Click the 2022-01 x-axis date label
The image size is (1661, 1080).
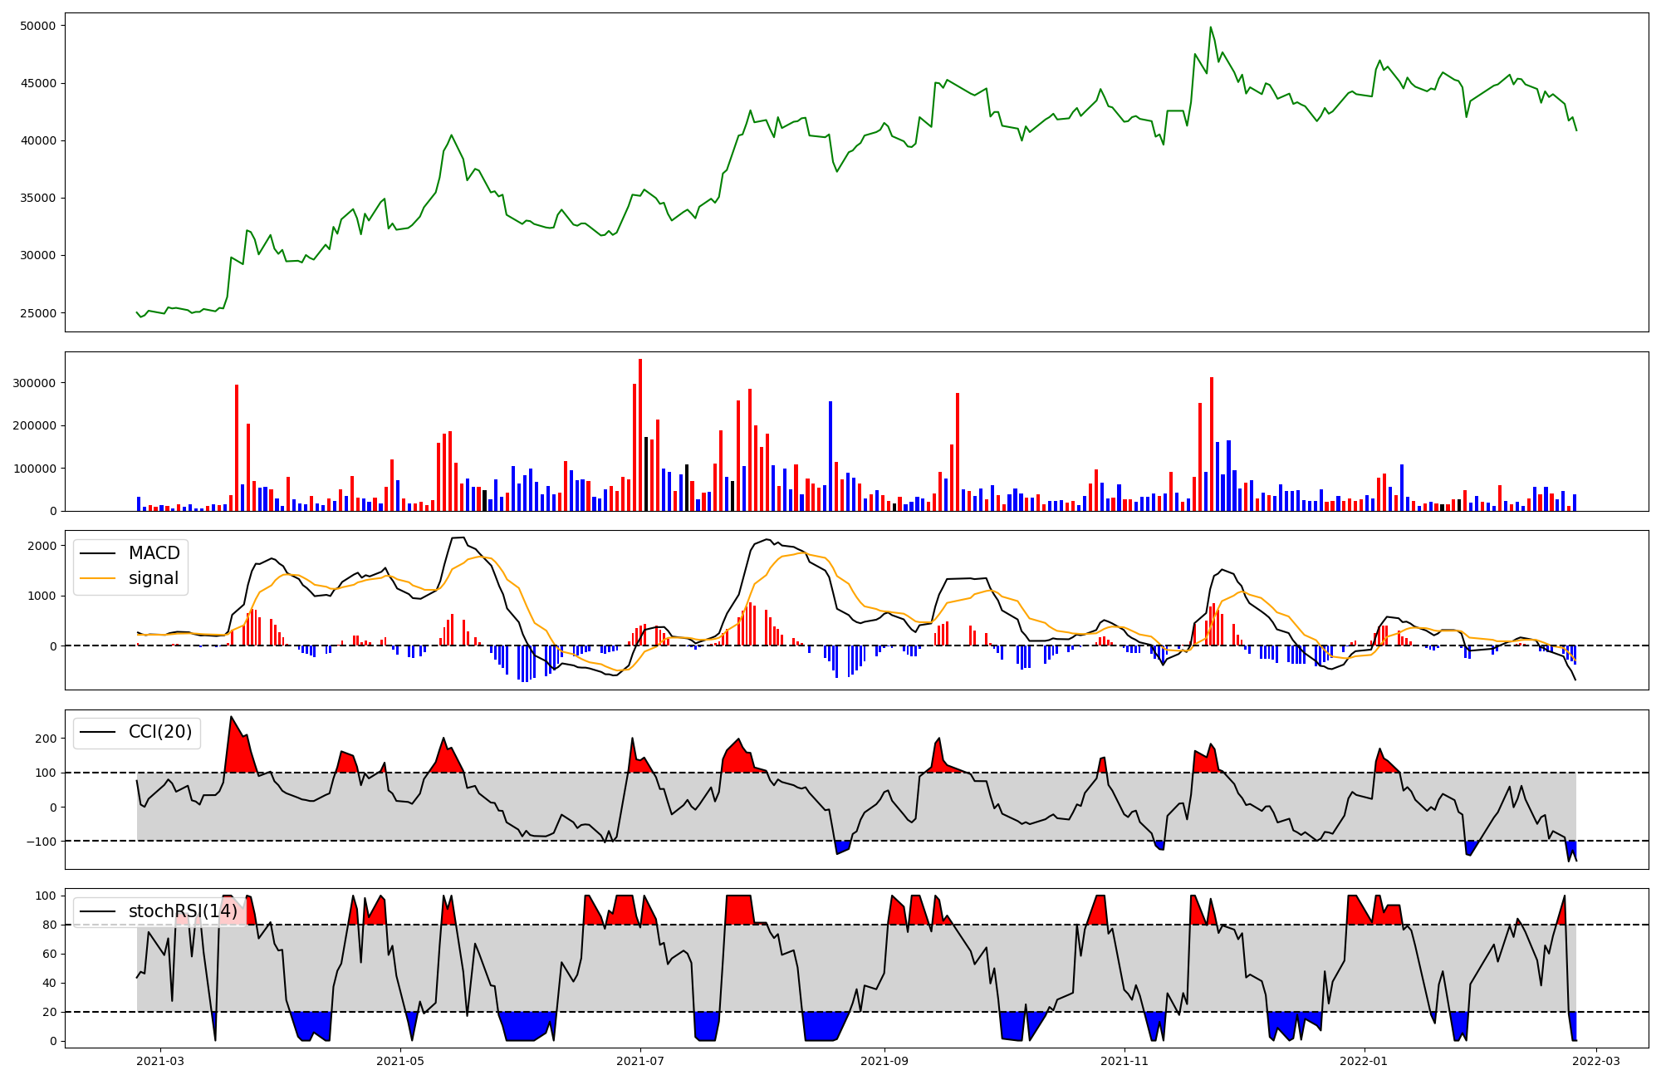pyautogui.click(x=1364, y=1060)
